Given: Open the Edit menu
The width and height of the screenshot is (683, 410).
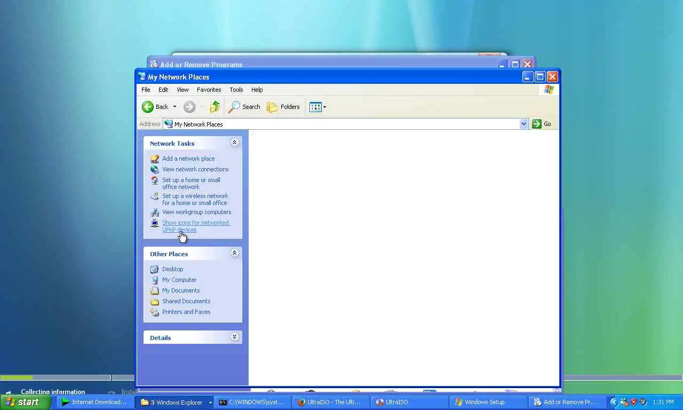Looking at the screenshot, I should (163, 90).
